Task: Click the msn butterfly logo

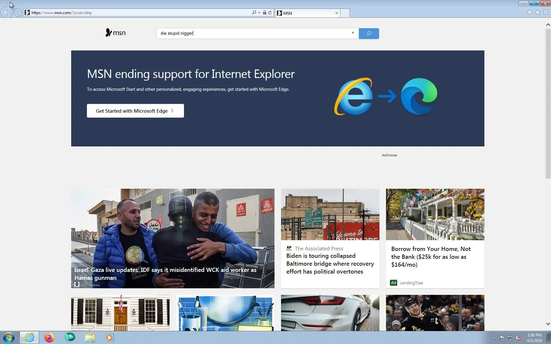Action: point(115,33)
